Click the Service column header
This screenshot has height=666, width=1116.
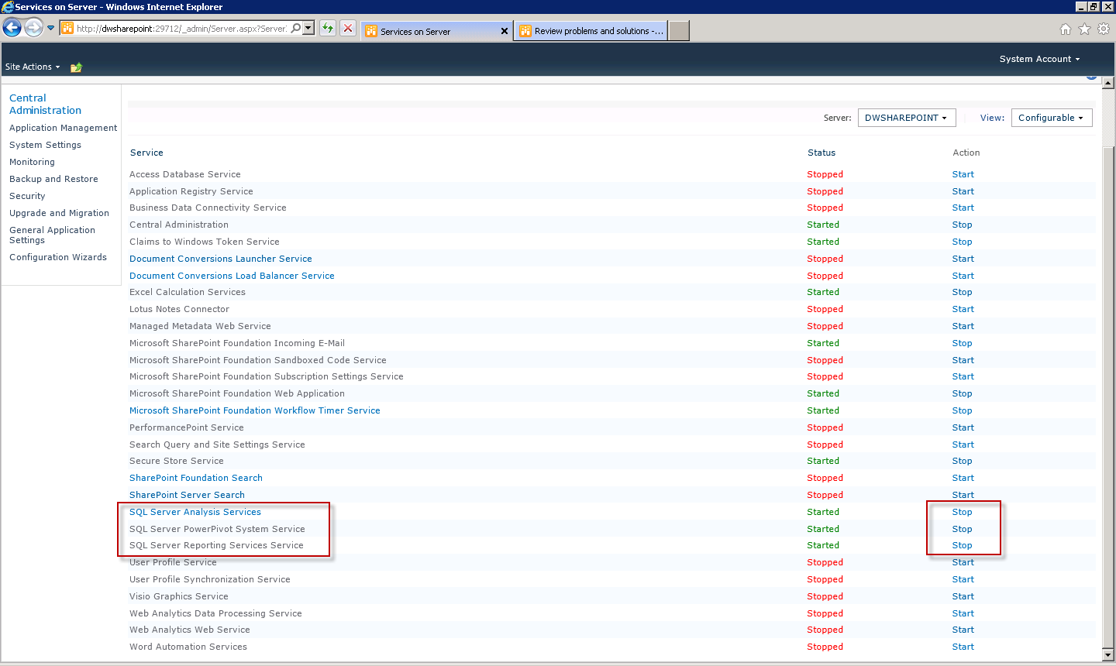[146, 153]
